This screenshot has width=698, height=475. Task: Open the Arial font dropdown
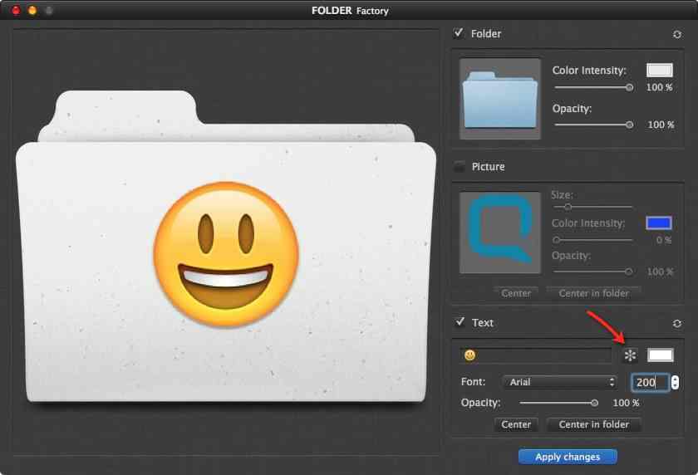coord(559,382)
